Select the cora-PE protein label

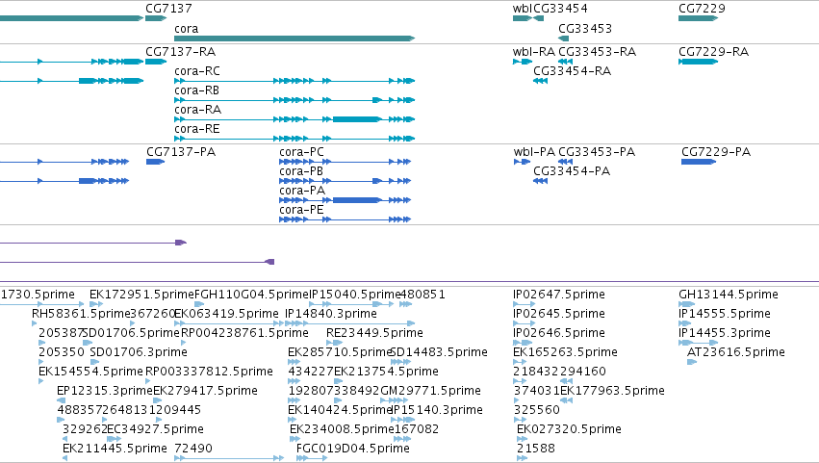click(x=301, y=210)
